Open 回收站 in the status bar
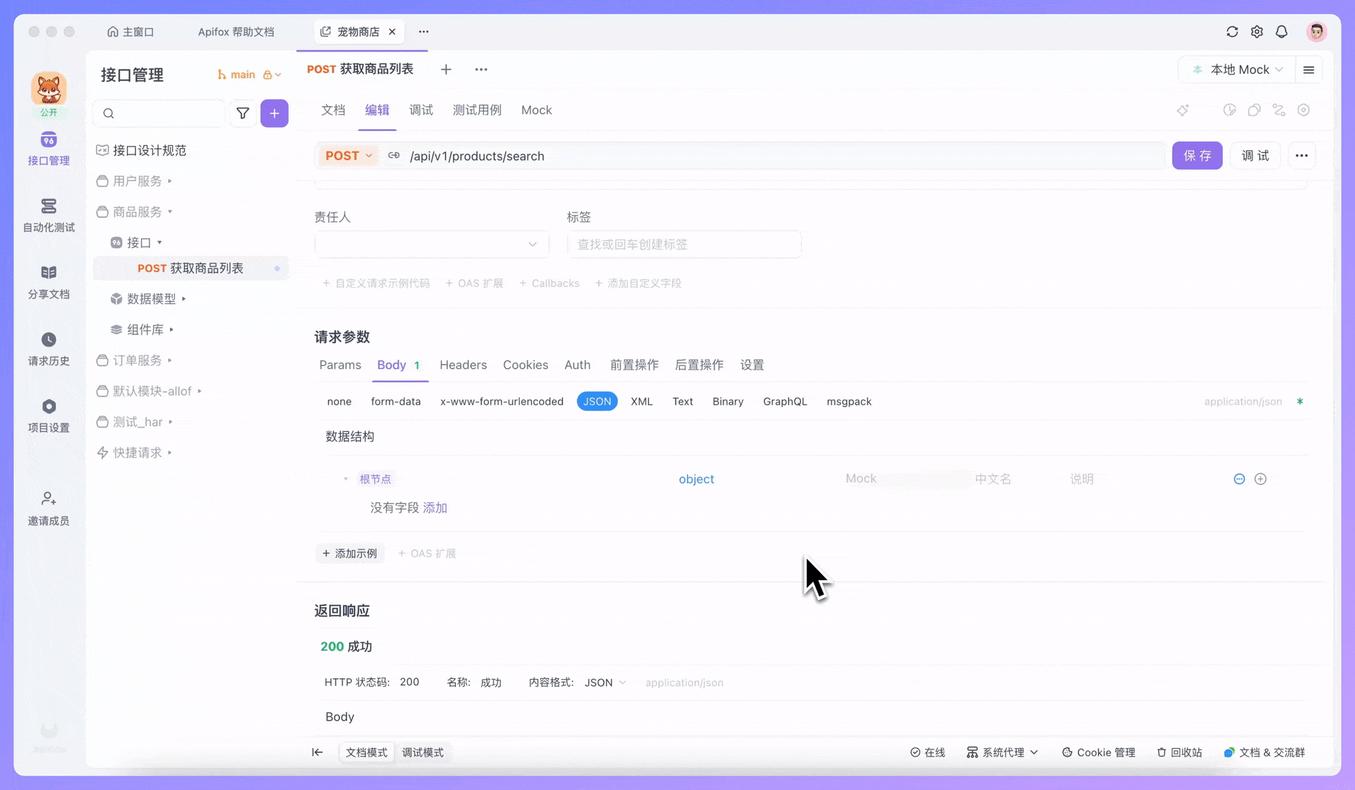 tap(1179, 752)
